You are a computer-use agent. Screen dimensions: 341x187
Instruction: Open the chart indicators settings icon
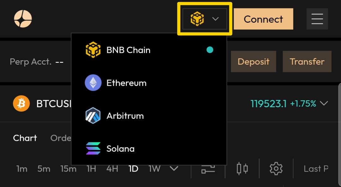point(208,169)
